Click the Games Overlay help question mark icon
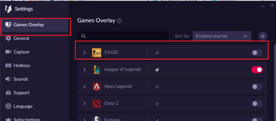 click(x=119, y=21)
